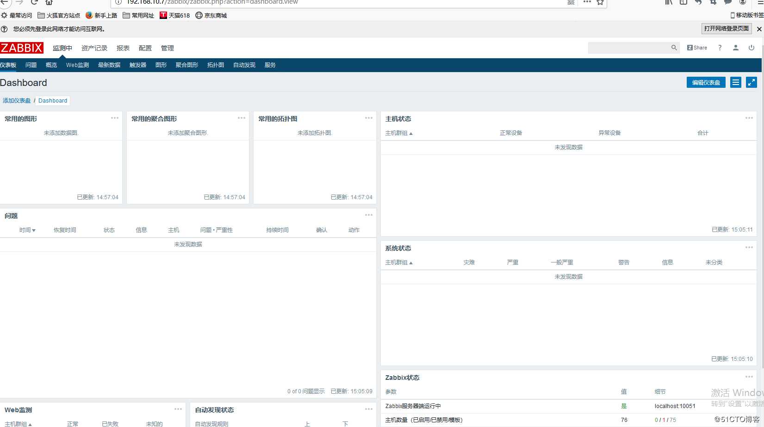Switch to 触发器 submenu tab

point(138,65)
